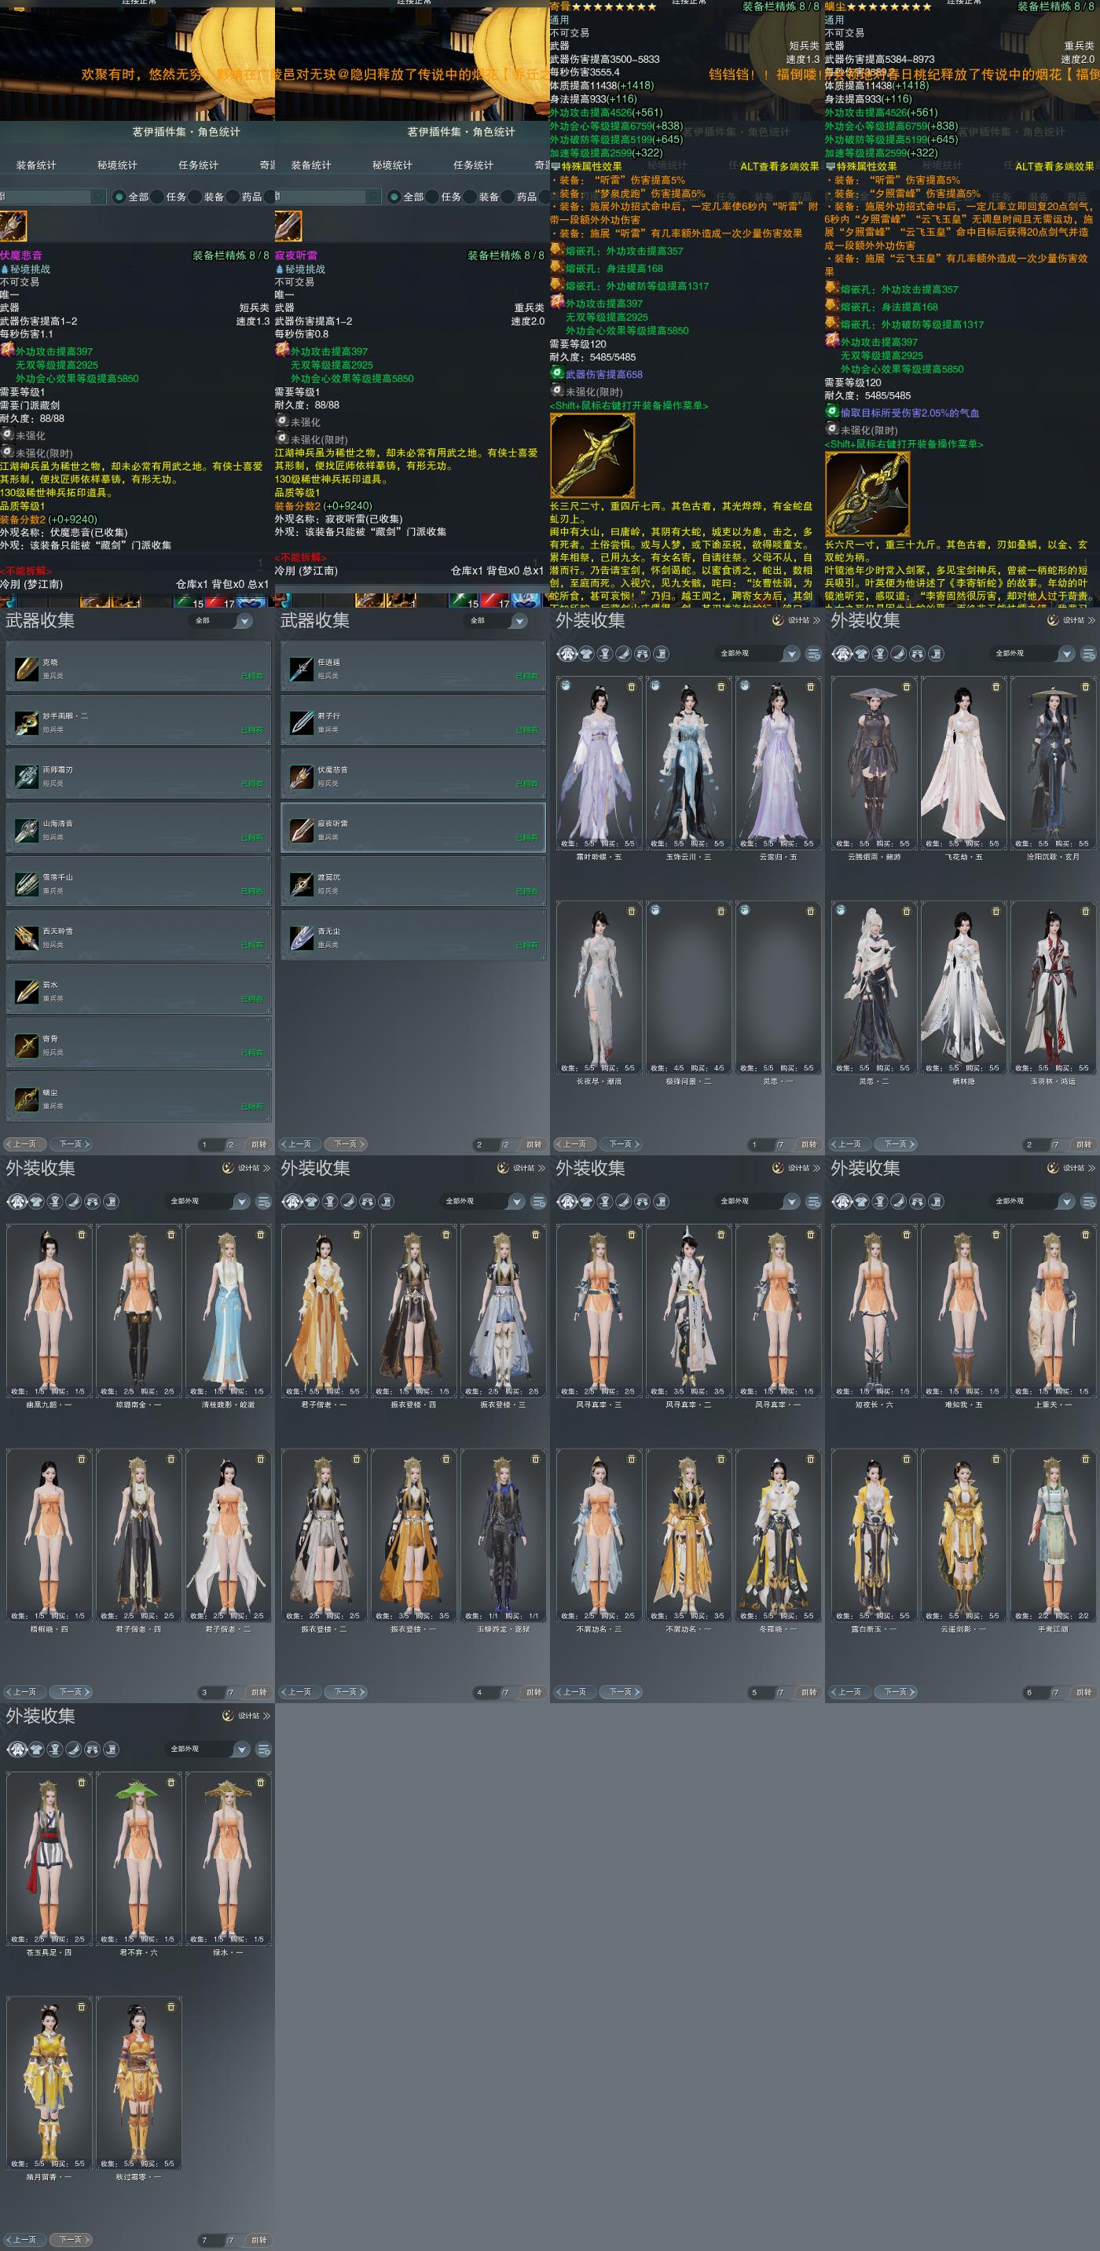Switch to 装备统计 tab in 寂夜听雷 panel

pos(311,165)
